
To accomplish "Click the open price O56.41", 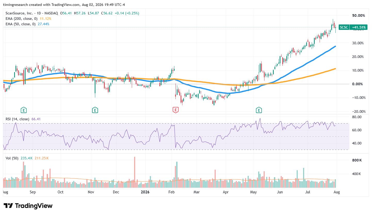I will coord(67,13).
